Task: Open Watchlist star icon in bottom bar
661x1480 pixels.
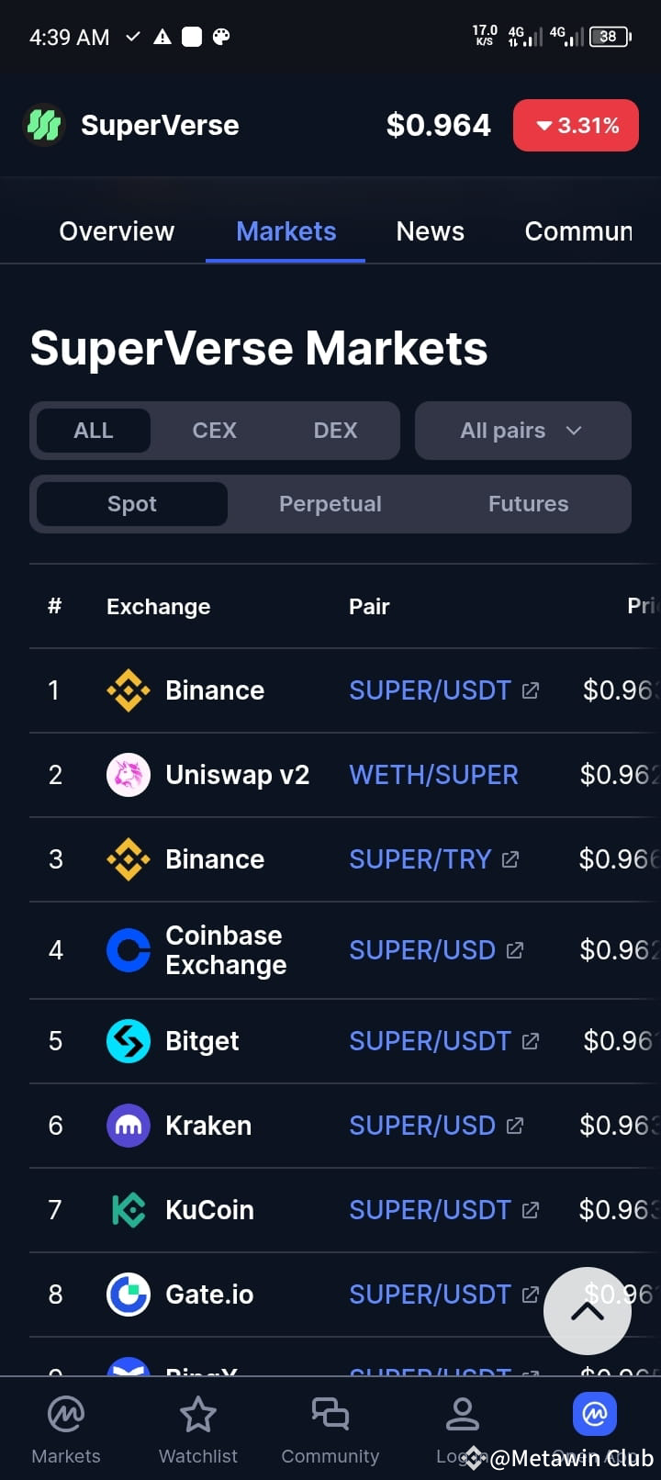Action: tap(198, 1415)
